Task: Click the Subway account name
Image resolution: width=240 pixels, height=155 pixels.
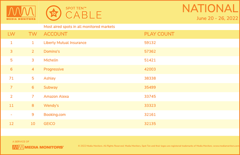Action: pyautogui.click(x=51, y=87)
